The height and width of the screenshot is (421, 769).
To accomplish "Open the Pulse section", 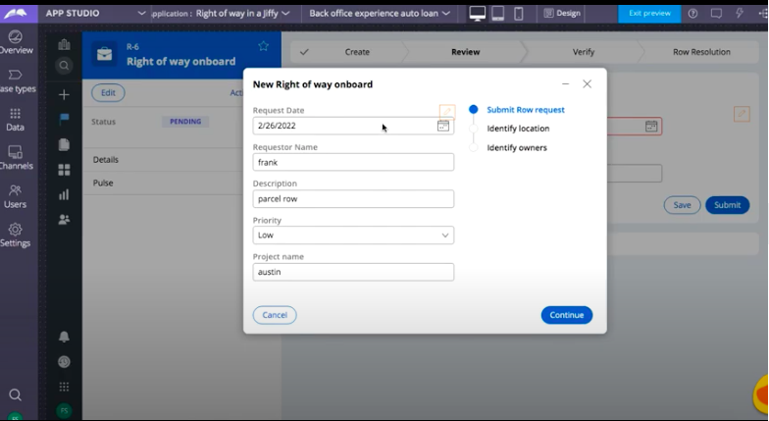I will tap(103, 183).
